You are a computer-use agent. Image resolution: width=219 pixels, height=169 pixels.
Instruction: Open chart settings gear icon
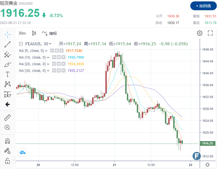coord(199,33)
